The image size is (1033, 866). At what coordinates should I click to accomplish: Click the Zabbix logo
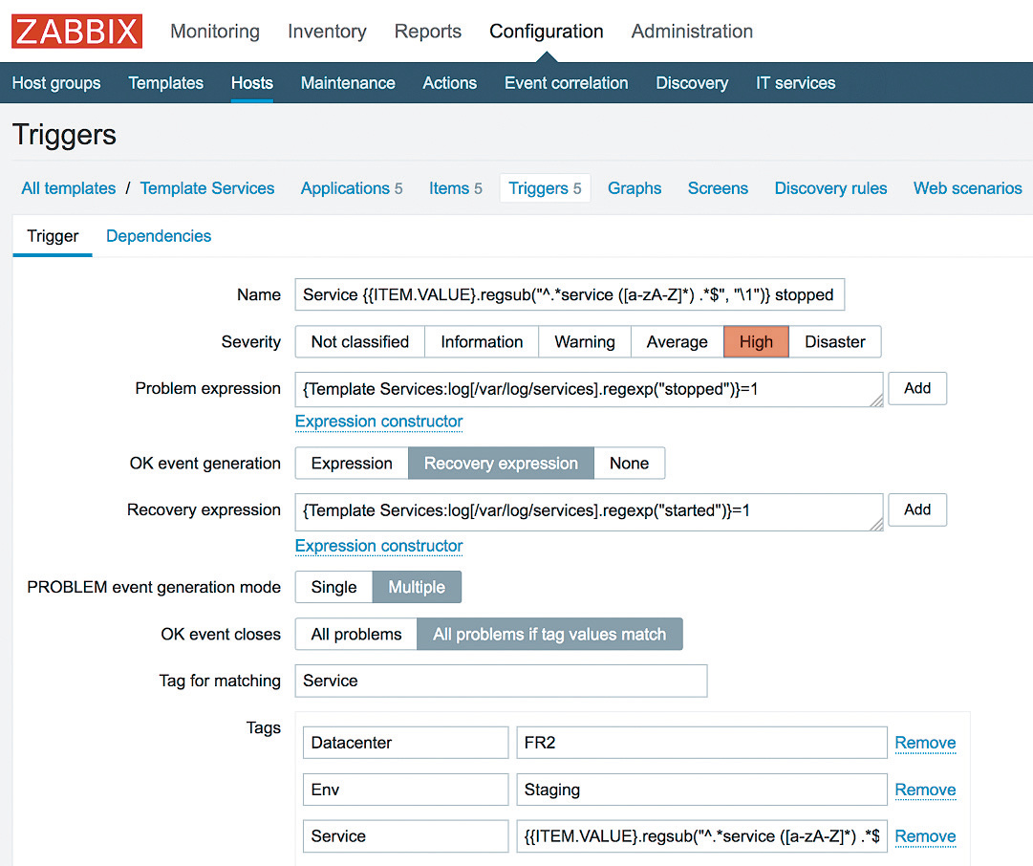point(76,32)
